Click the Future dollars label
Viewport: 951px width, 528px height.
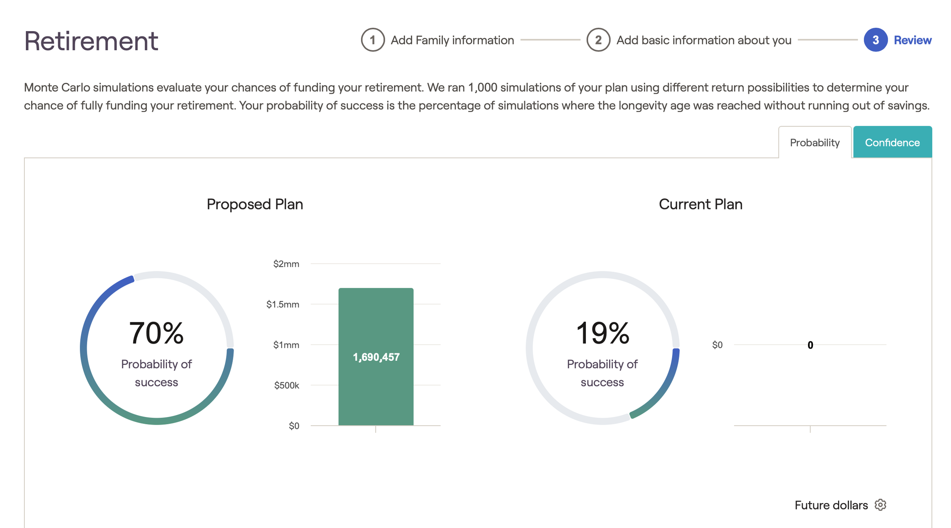(831, 505)
